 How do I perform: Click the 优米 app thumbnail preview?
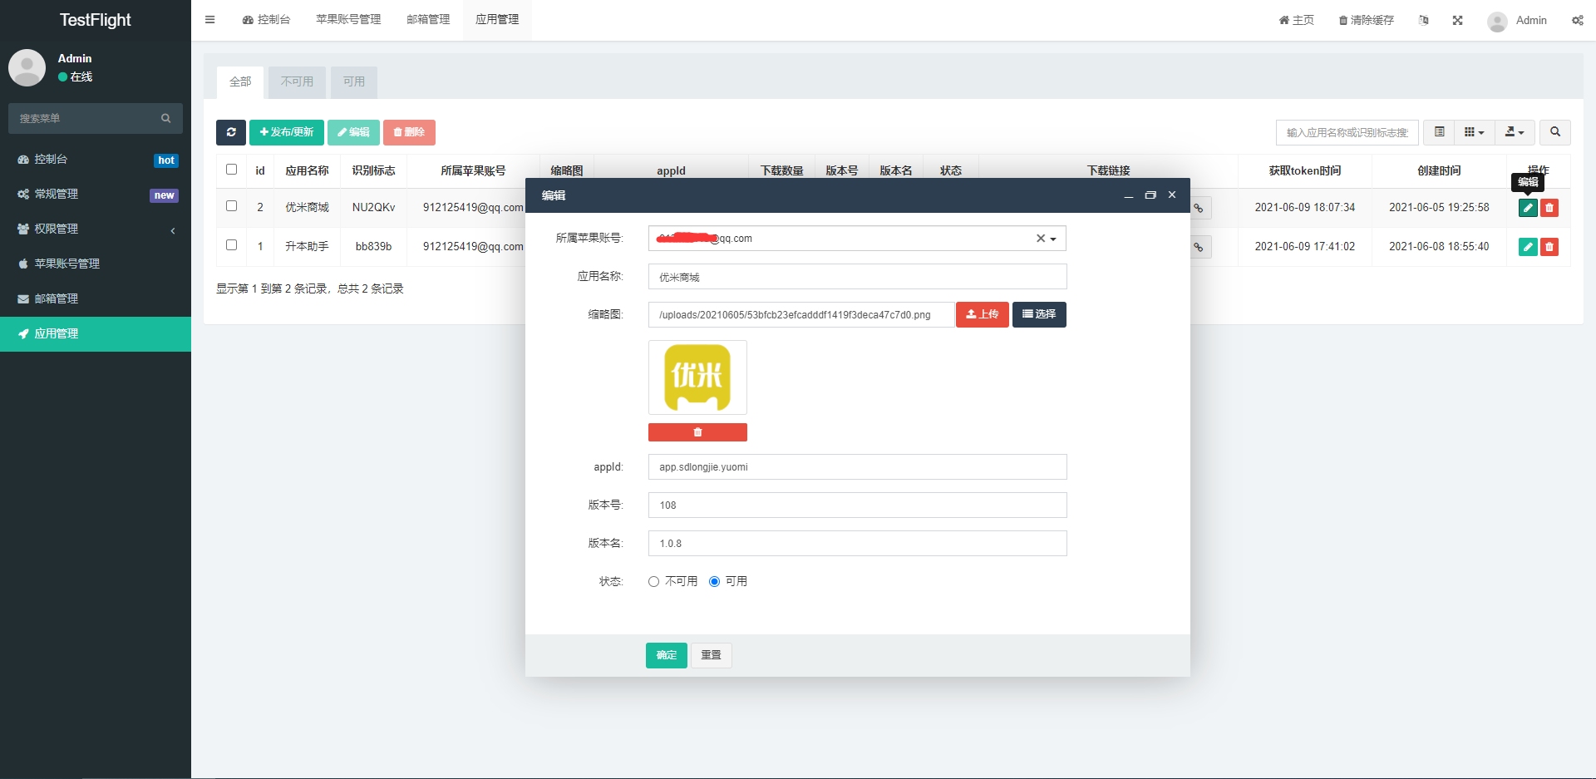(697, 377)
